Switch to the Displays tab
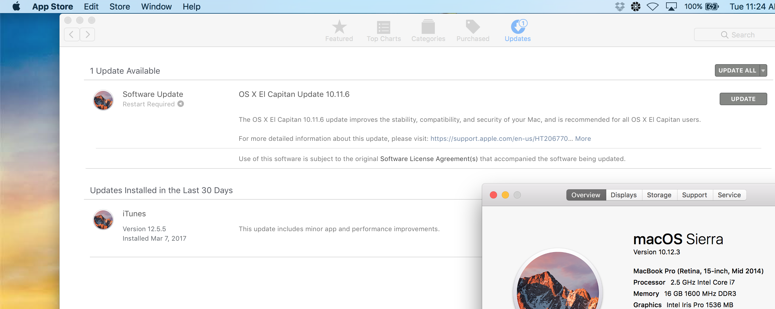Viewport: 775px width, 309px height. [x=624, y=195]
